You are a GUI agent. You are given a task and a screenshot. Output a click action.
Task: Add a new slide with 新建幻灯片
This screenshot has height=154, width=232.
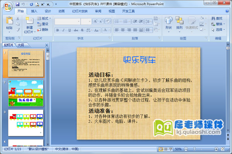click(30, 25)
